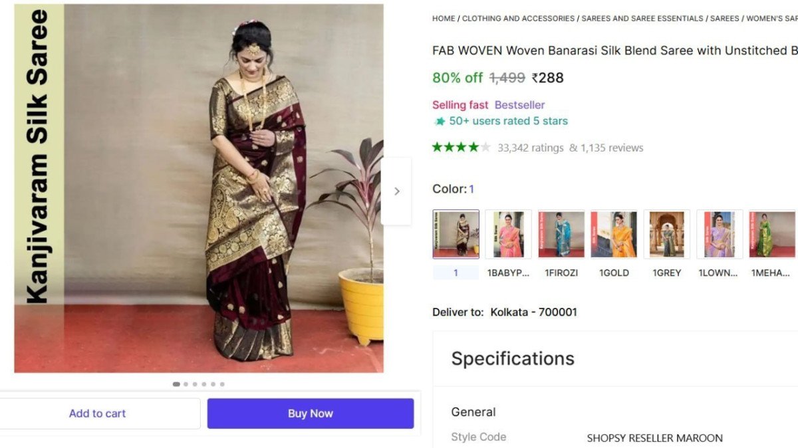This screenshot has width=798, height=448.
Task: Click the FAB WOVEN product title
Action: 598,50
